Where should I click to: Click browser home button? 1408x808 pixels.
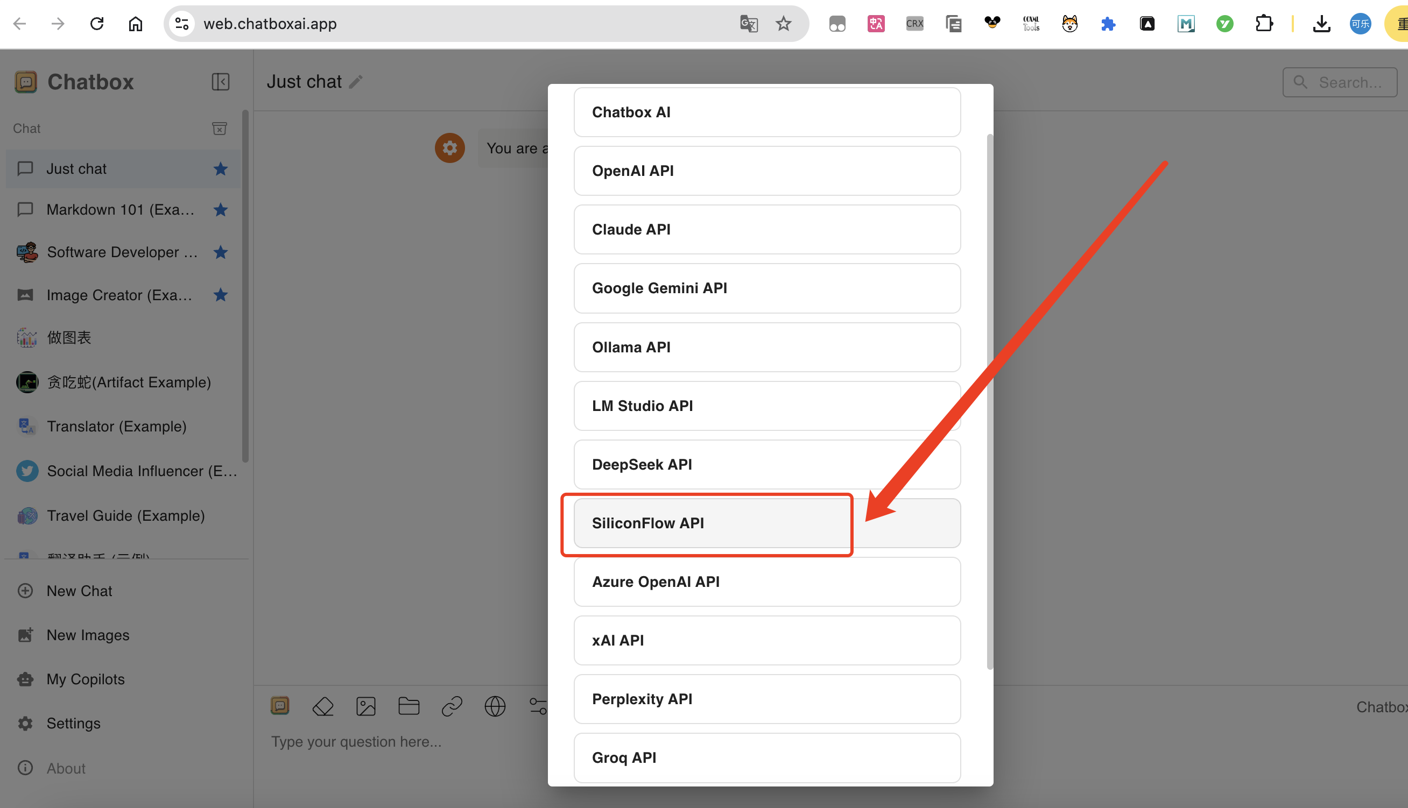point(136,24)
